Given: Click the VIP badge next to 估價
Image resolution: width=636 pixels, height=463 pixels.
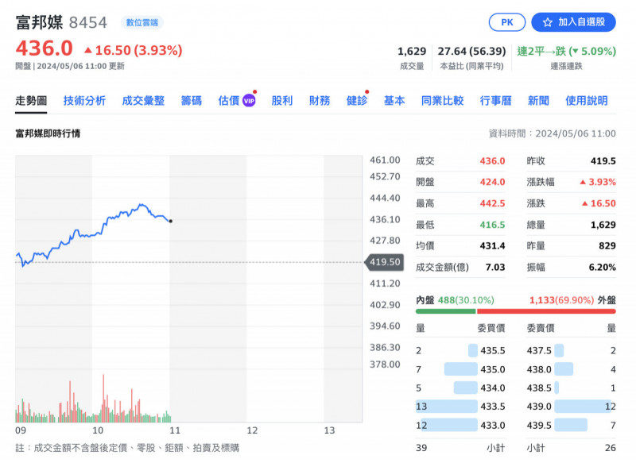Looking at the screenshot, I should [x=249, y=101].
